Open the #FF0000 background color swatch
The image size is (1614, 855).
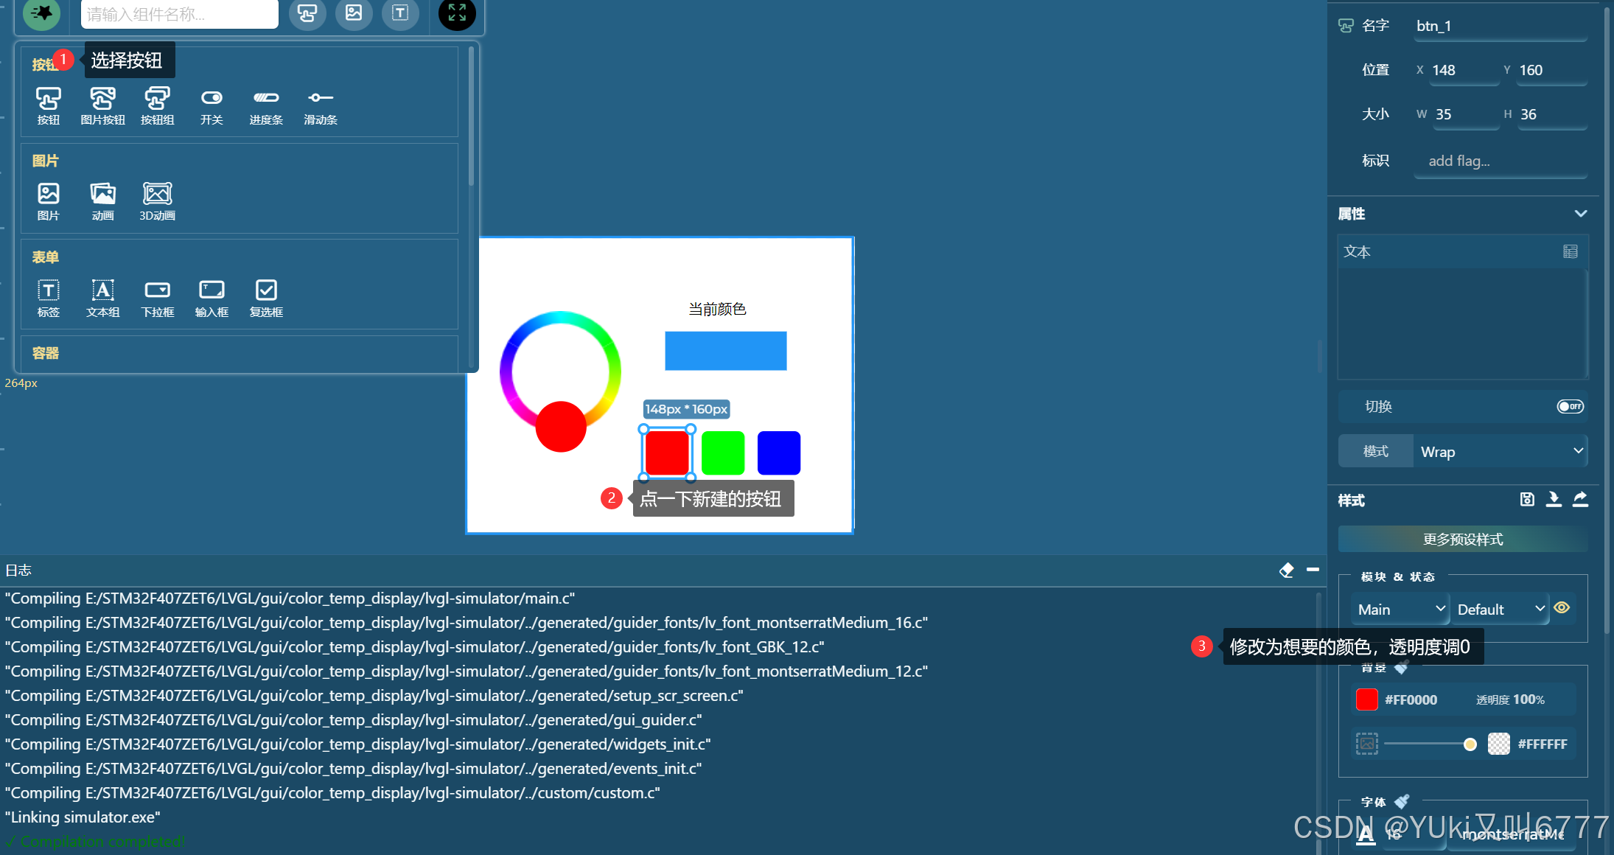click(1366, 699)
